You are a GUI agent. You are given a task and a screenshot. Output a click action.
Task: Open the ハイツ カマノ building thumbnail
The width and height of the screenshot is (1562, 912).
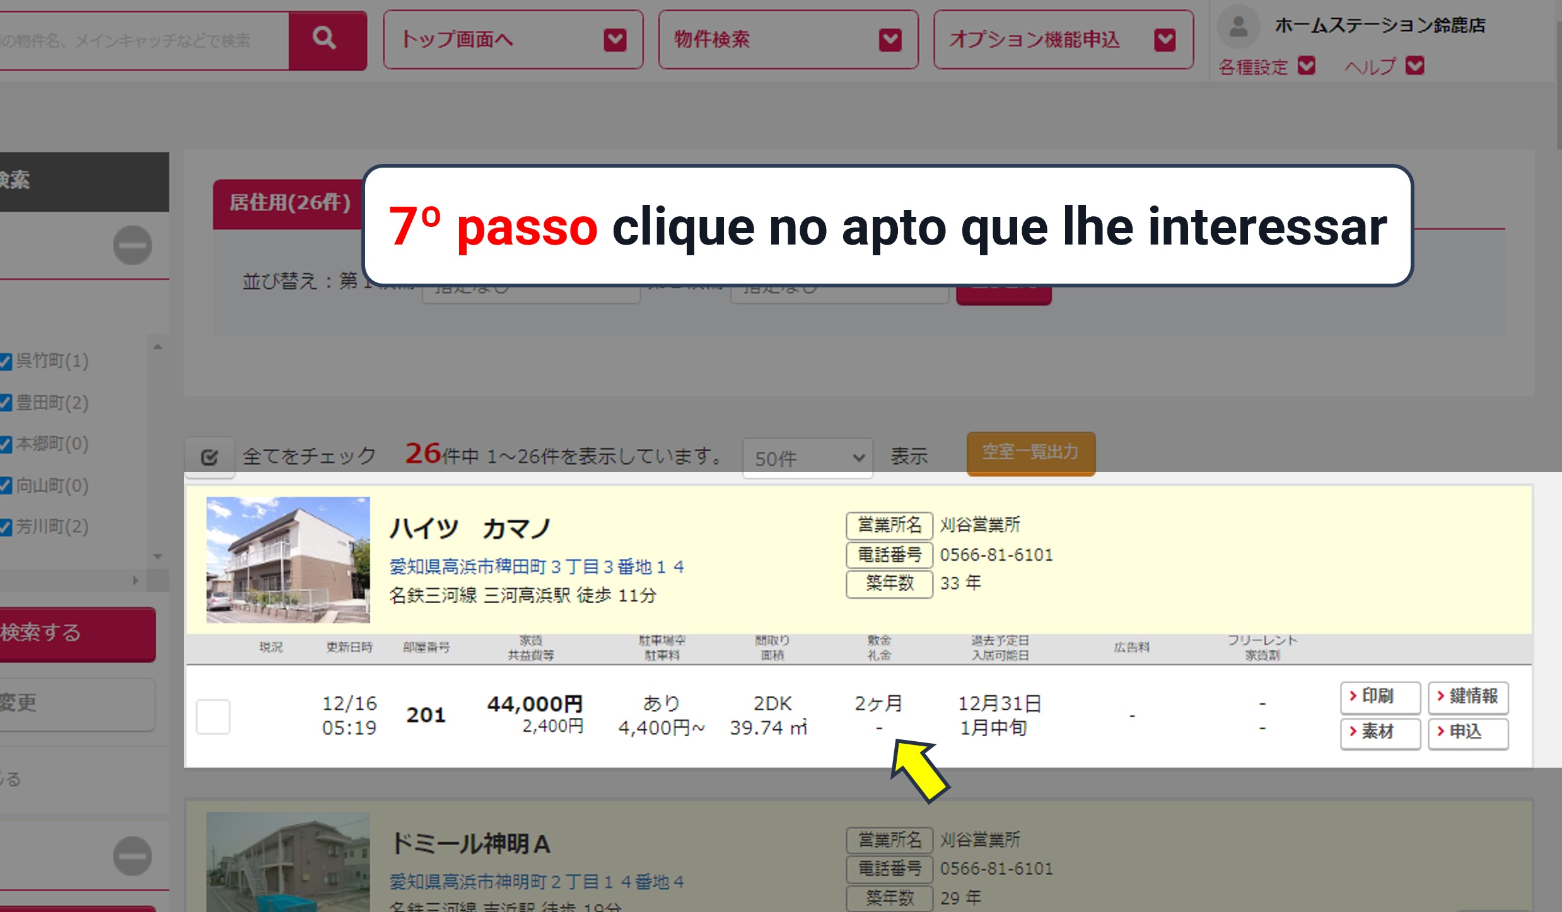coord(288,560)
